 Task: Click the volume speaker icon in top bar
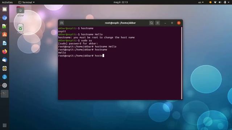click(x=220, y=2)
